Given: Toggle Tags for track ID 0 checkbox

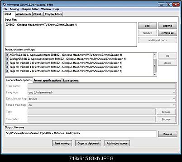Looking at the screenshot, I should [7, 63].
